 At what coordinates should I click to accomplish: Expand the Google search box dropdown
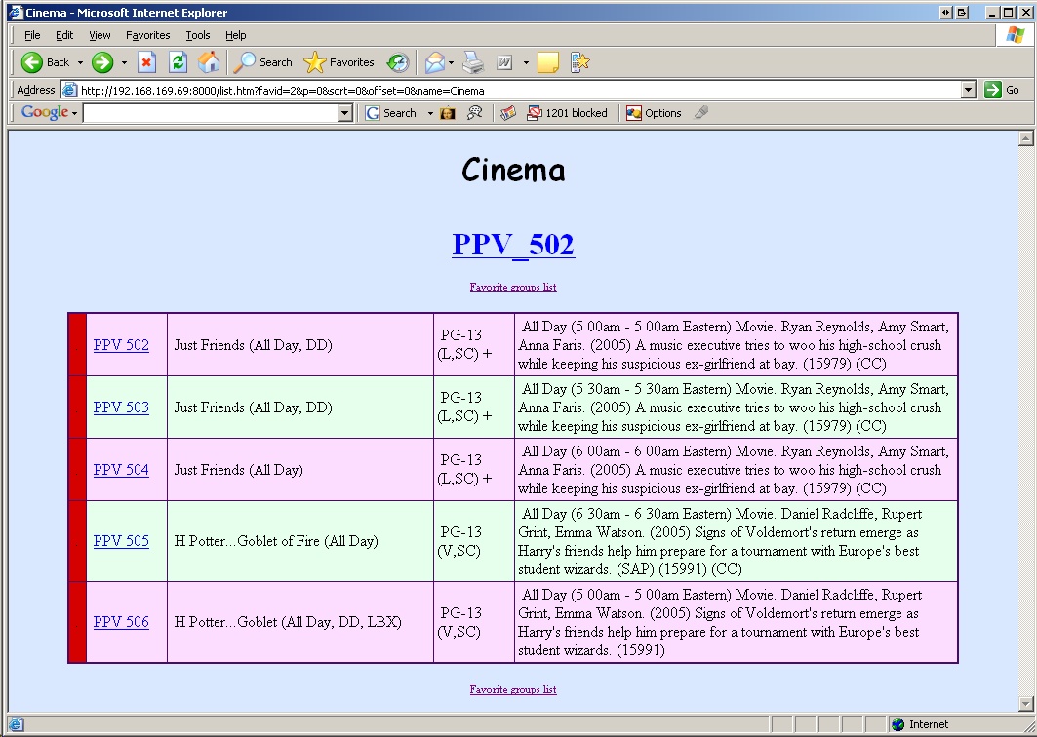pos(344,114)
